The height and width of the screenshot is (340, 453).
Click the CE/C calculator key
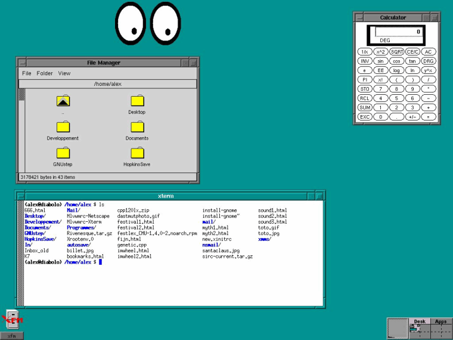tap(412, 52)
